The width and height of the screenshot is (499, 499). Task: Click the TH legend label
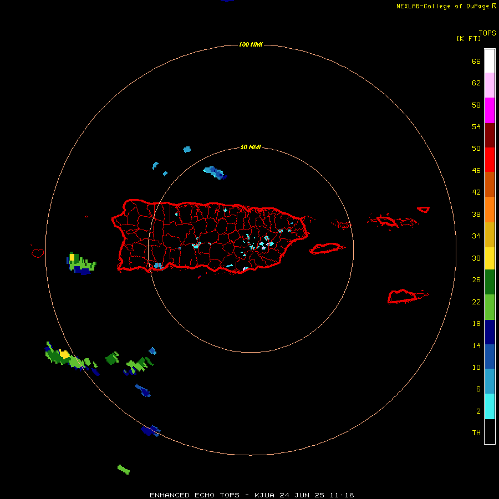[x=476, y=433]
